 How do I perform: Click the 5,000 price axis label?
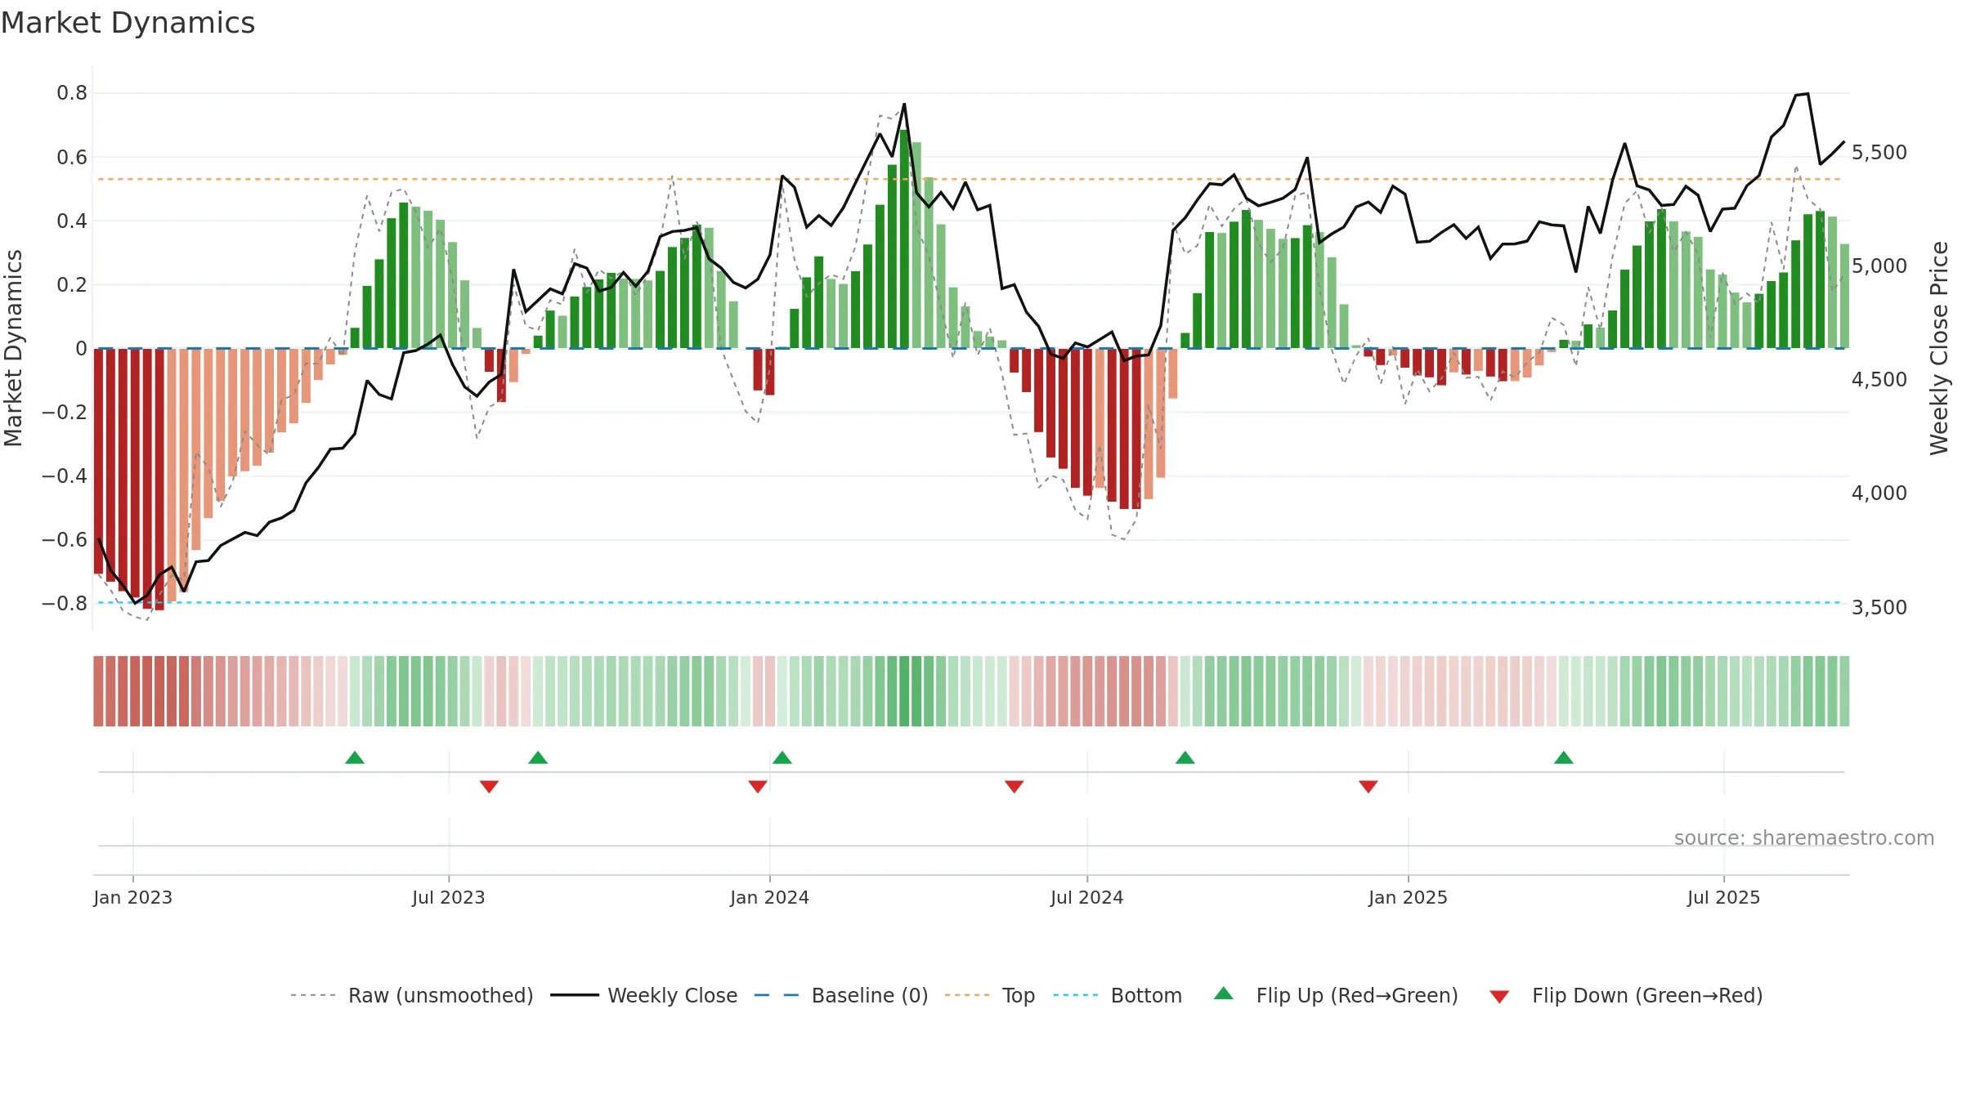tap(1879, 266)
